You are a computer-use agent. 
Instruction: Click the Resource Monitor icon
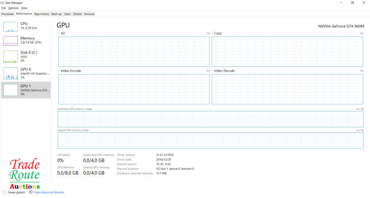coord(30,192)
